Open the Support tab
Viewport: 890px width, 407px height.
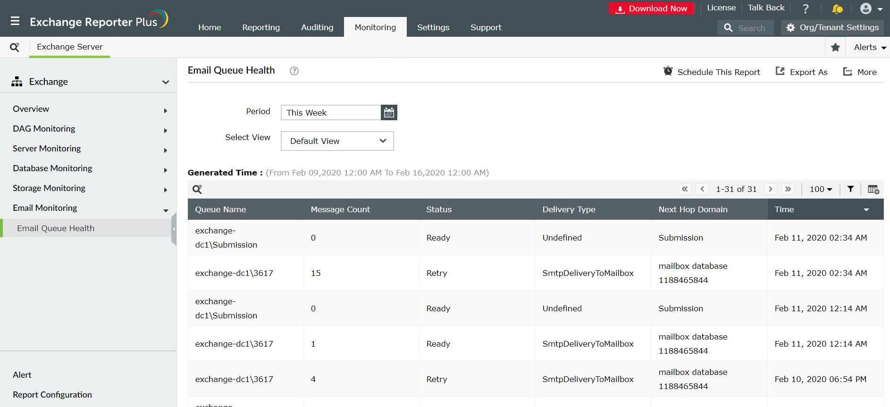point(486,27)
